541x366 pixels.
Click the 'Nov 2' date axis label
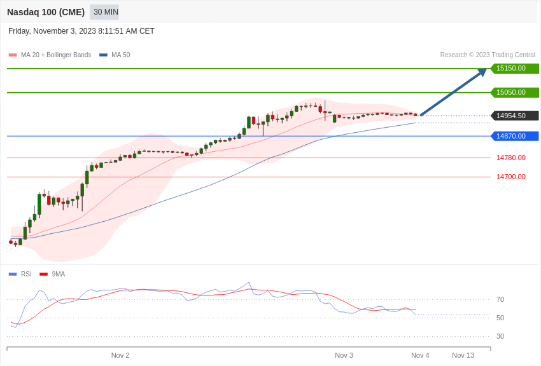(x=120, y=355)
